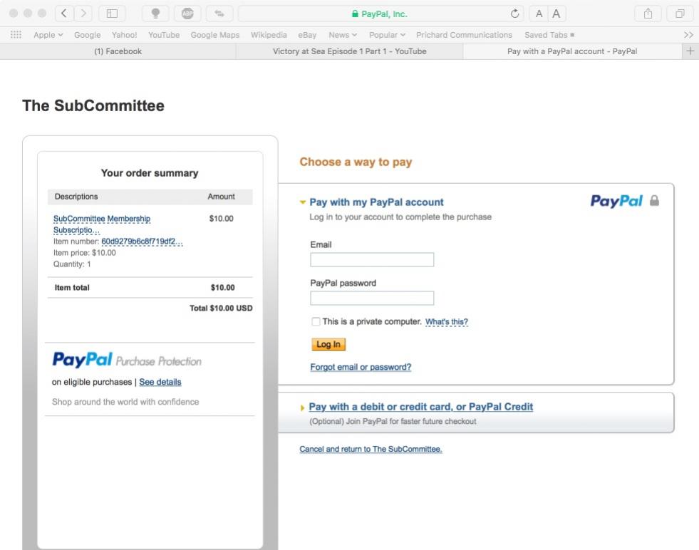699x550 pixels.
Task: Click into the Email input field
Action: (372, 260)
